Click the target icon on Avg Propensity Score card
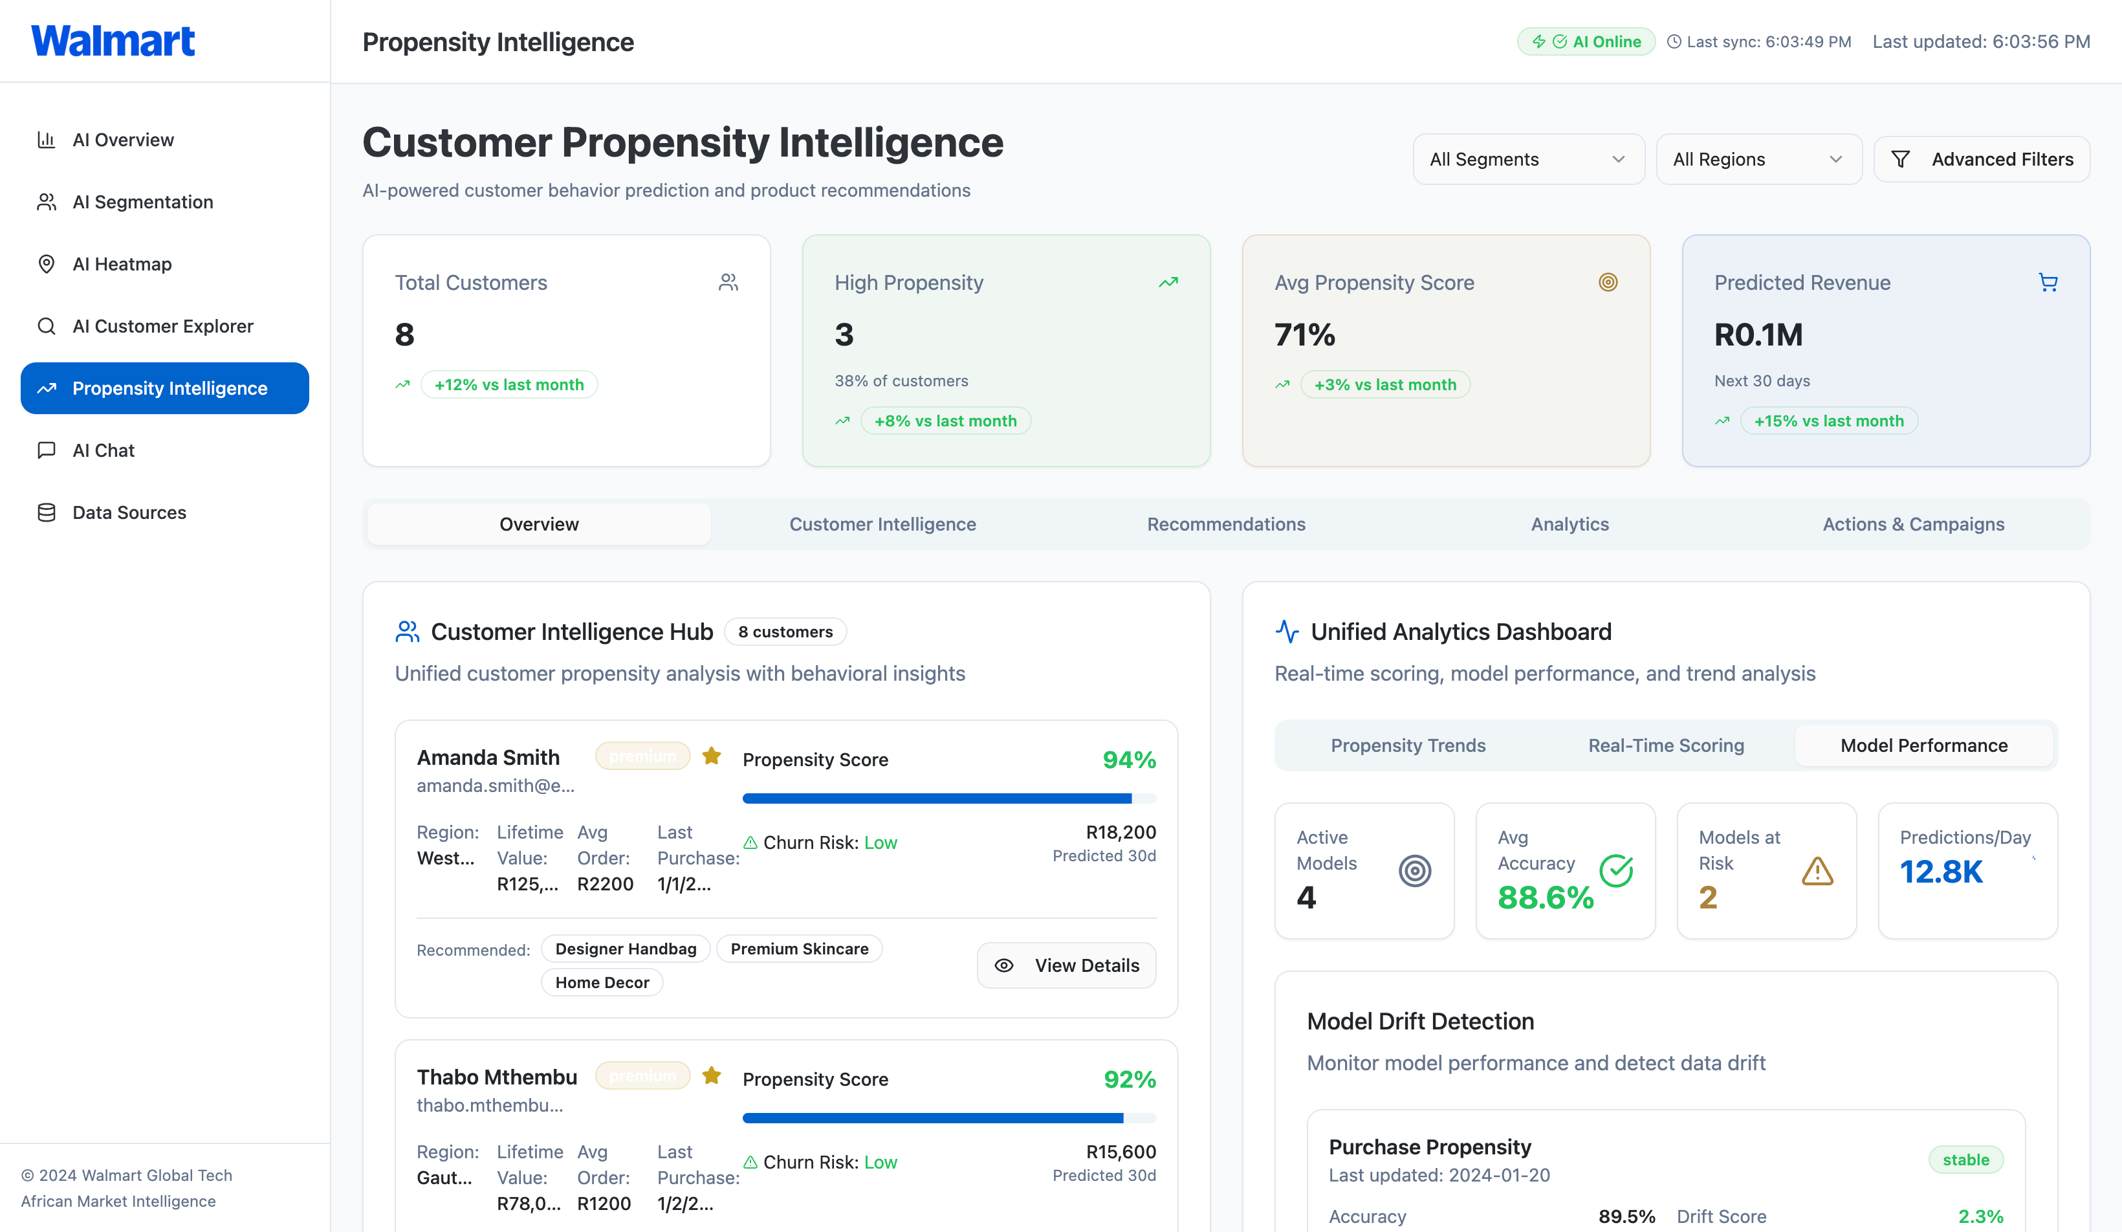 [x=1608, y=282]
